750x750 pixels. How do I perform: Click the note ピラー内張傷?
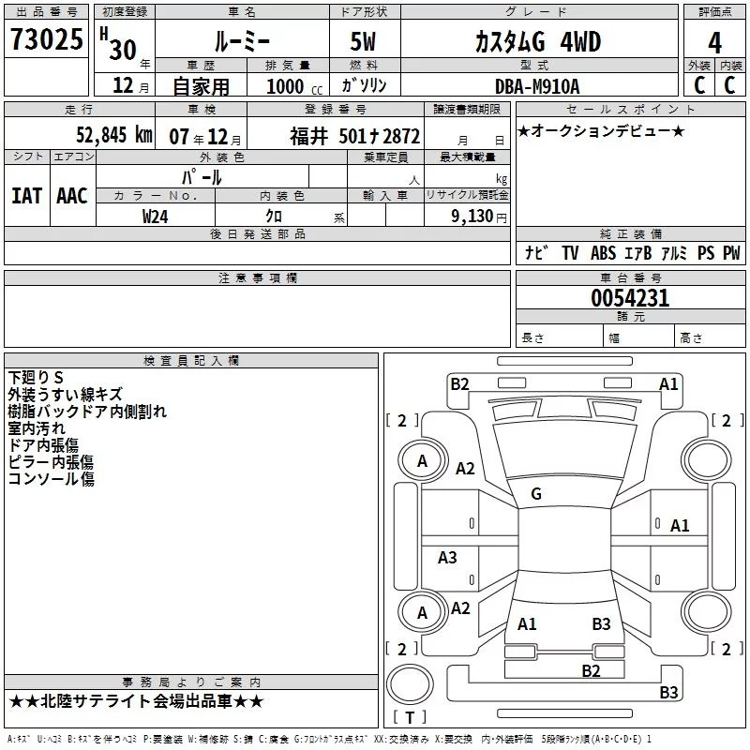[51, 461]
